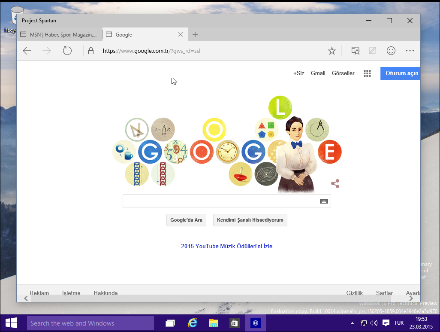Click horizontal scrollbar left arrow
440x332 pixels.
point(26,298)
